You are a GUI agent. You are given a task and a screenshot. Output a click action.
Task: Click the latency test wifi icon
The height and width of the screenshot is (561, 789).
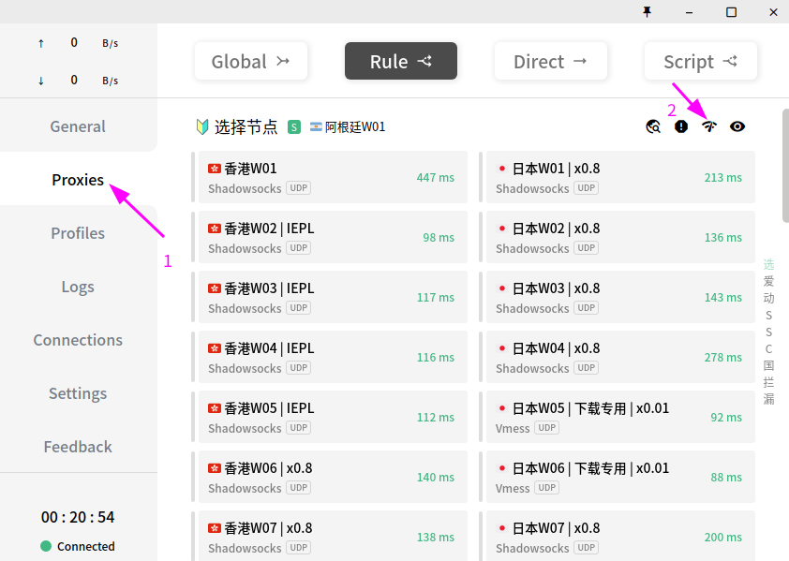pos(709,126)
